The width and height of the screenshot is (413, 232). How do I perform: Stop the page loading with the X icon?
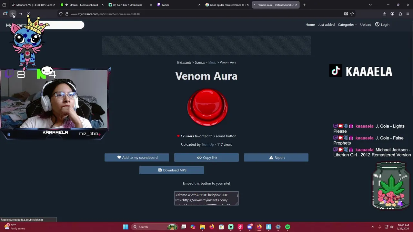click(28, 14)
